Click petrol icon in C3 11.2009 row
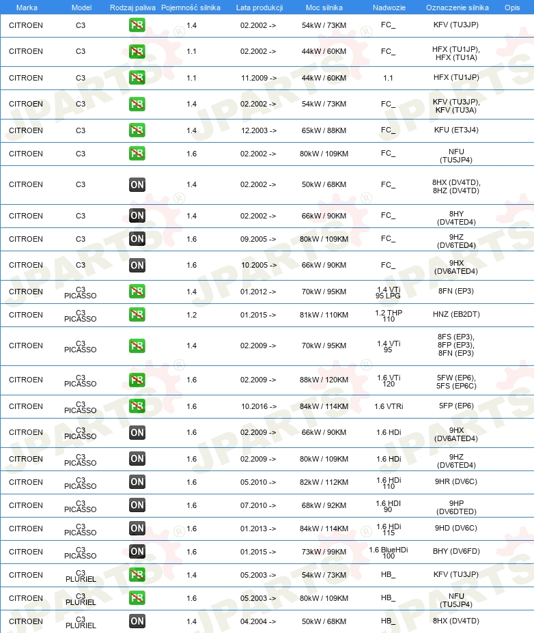The height and width of the screenshot is (633, 534). coord(137,78)
